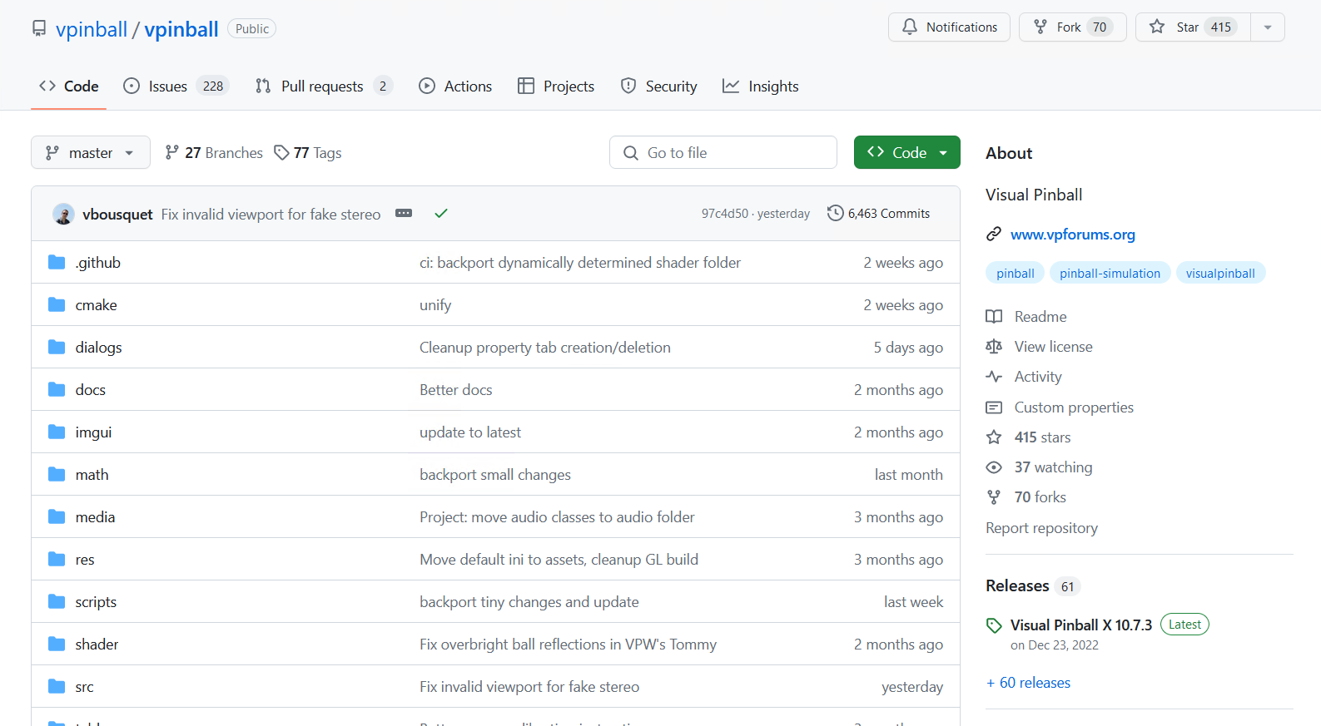This screenshot has height=726, width=1321.
Task: Open the imgui folder icon
Action: click(x=57, y=432)
